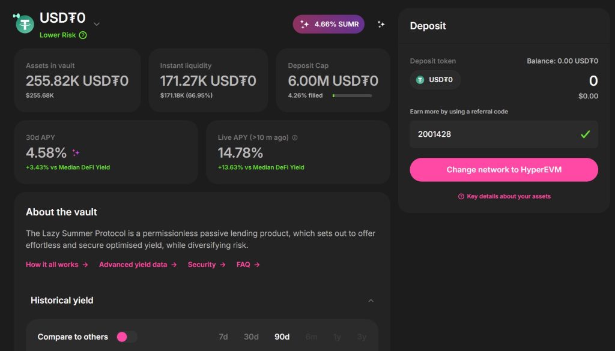Click the info icon beside Live APY

(294, 137)
